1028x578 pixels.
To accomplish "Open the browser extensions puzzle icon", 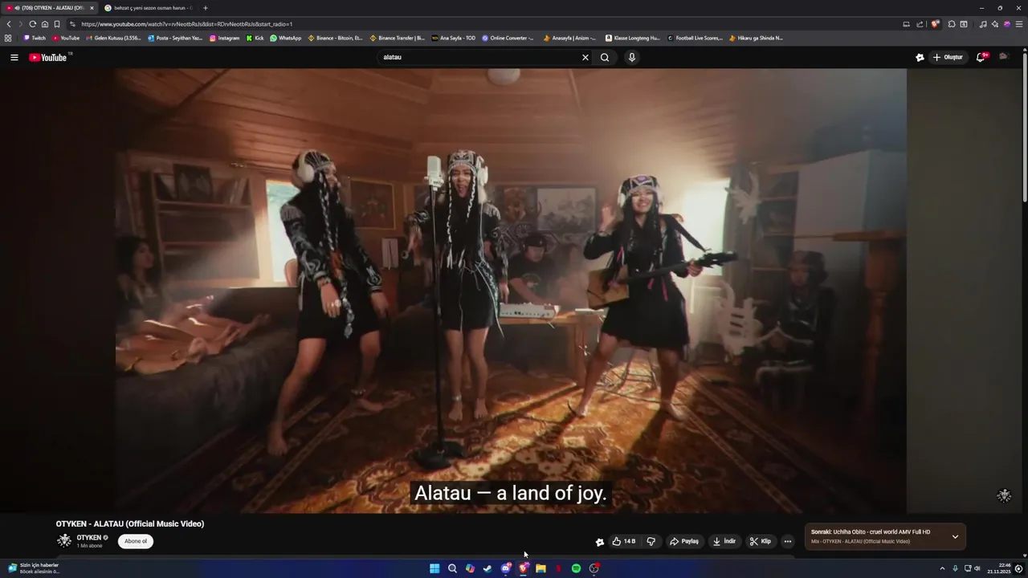I will click(952, 24).
